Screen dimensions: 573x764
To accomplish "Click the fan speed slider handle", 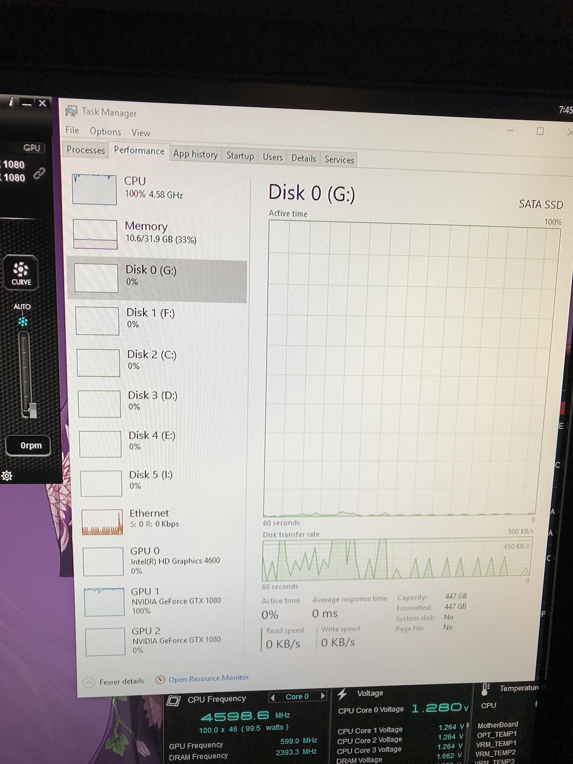I will pos(33,410).
